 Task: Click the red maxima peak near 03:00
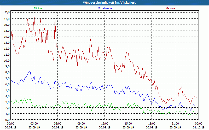[34, 16]
